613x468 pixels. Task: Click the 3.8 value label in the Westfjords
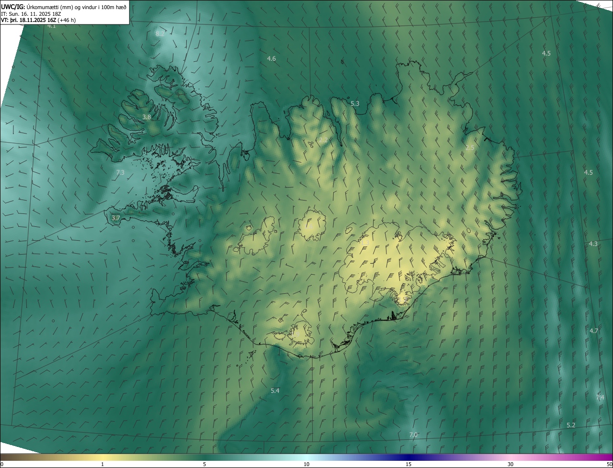[x=147, y=117]
